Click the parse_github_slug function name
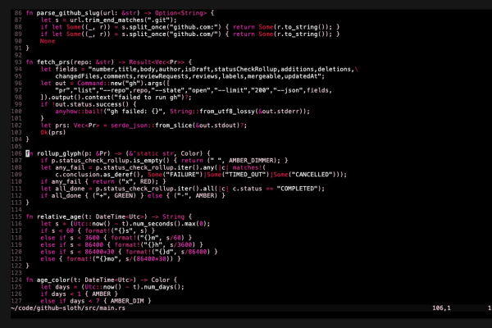The image size is (492, 328). click(68, 13)
